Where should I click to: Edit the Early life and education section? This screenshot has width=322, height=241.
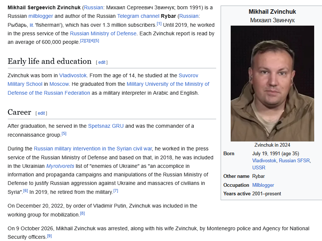coord(102,62)
